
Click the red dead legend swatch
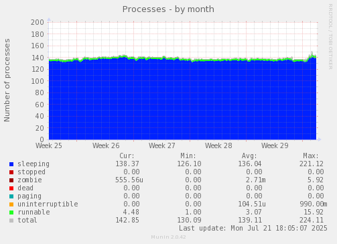coord(11,188)
